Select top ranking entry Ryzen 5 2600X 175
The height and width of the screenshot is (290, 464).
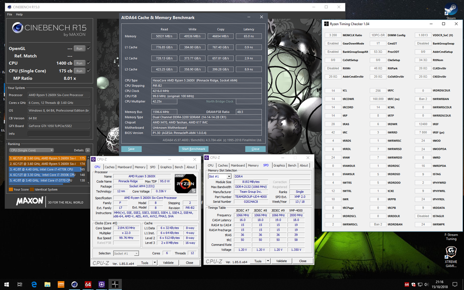(47, 158)
